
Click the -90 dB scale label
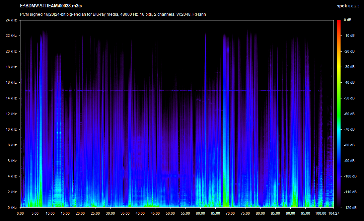[350, 161]
